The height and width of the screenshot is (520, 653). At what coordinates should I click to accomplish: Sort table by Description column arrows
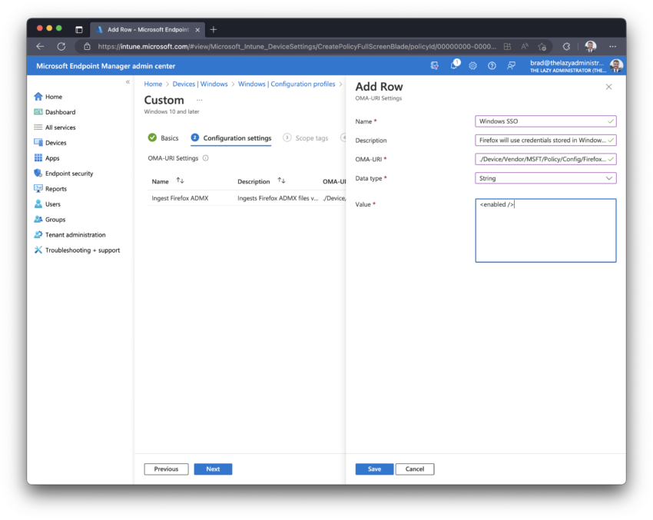point(281,181)
